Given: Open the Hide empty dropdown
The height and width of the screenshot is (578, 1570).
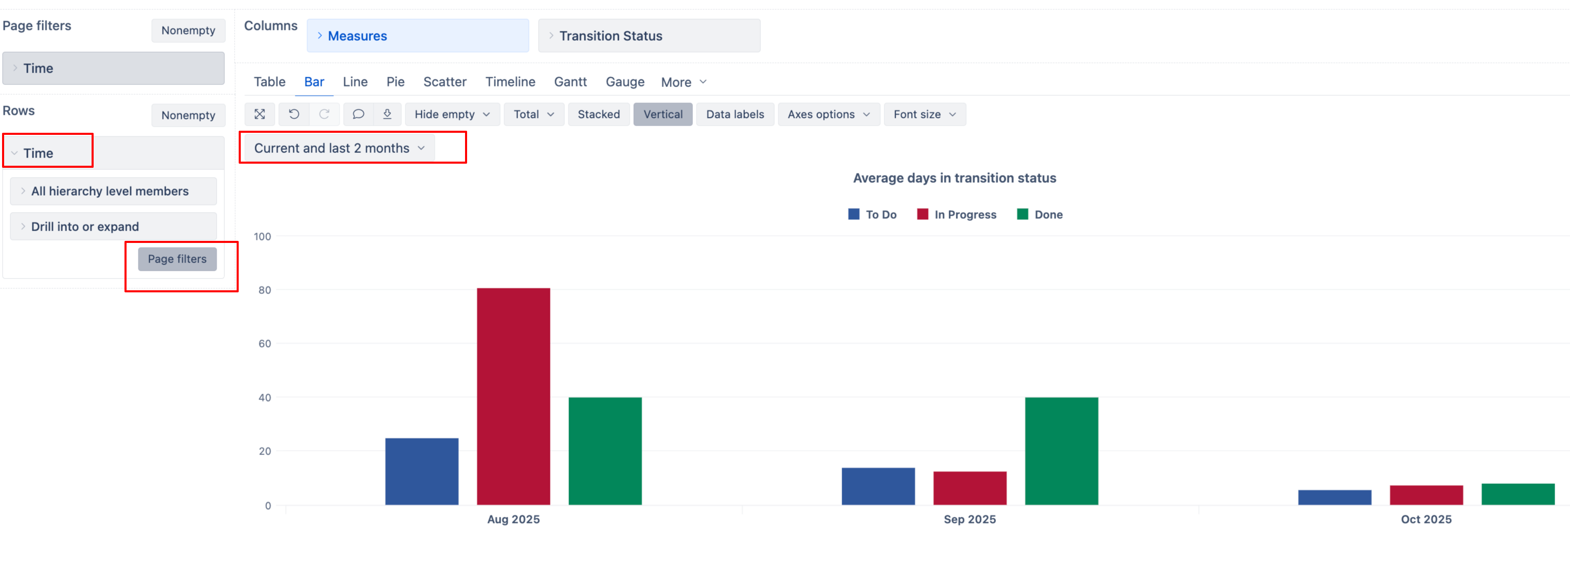Looking at the screenshot, I should pos(452,114).
